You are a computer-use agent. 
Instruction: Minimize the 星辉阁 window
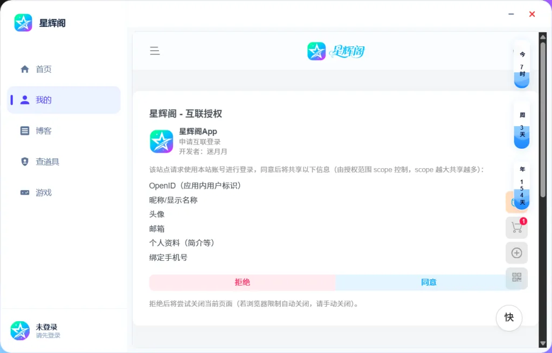(x=511, y=14)
